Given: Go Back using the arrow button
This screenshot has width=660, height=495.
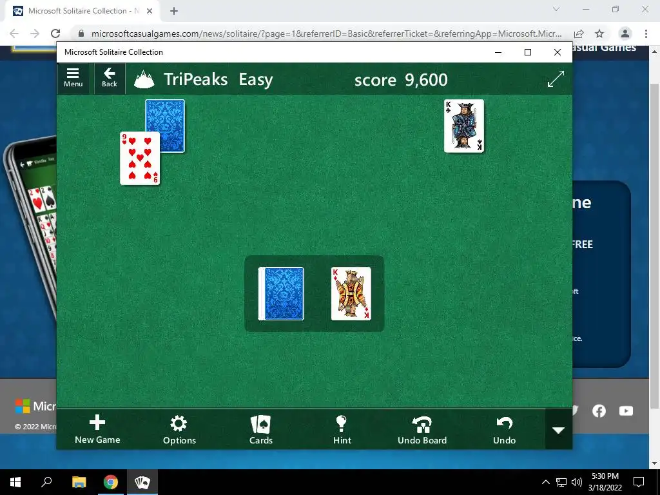Looking at the screenshot, I should [110, 78].
